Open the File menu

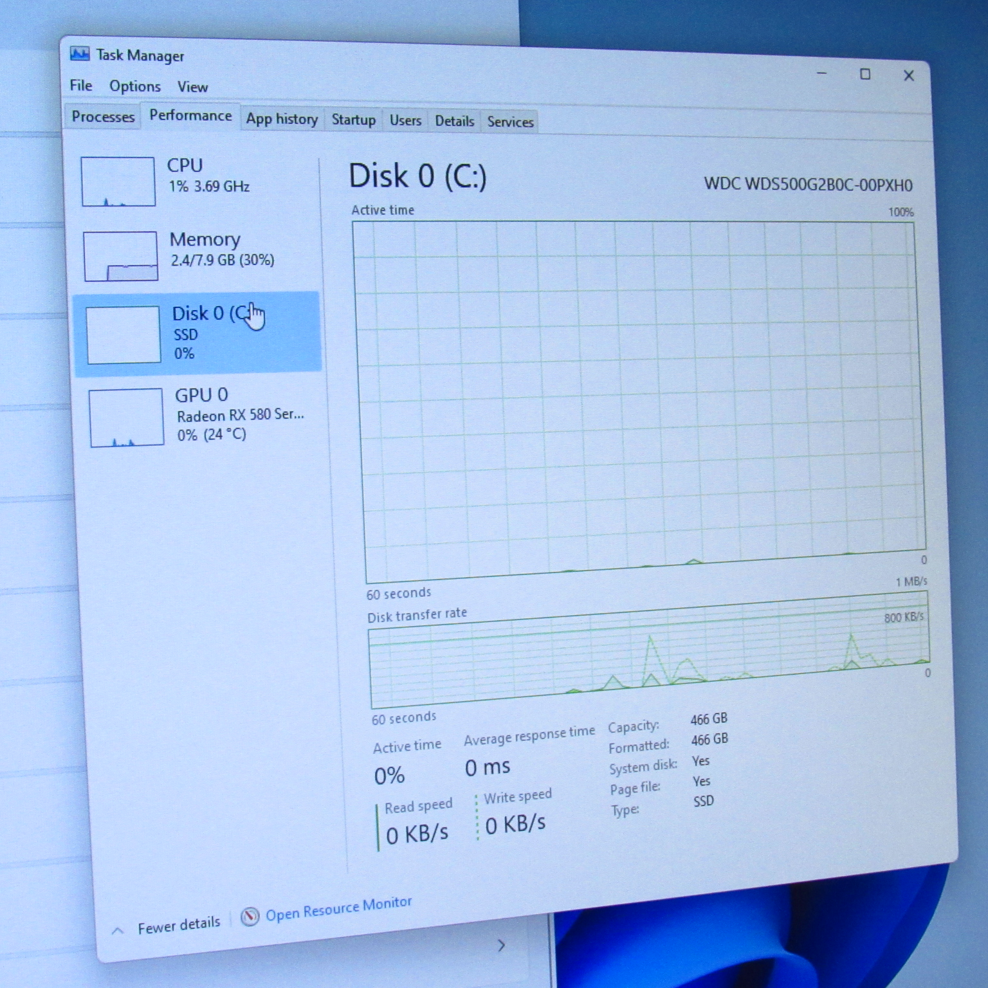(x=81, y=86)
